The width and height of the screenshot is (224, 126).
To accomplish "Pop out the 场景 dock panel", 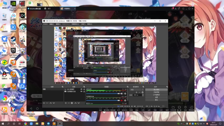I will click(x=62, y=87).
